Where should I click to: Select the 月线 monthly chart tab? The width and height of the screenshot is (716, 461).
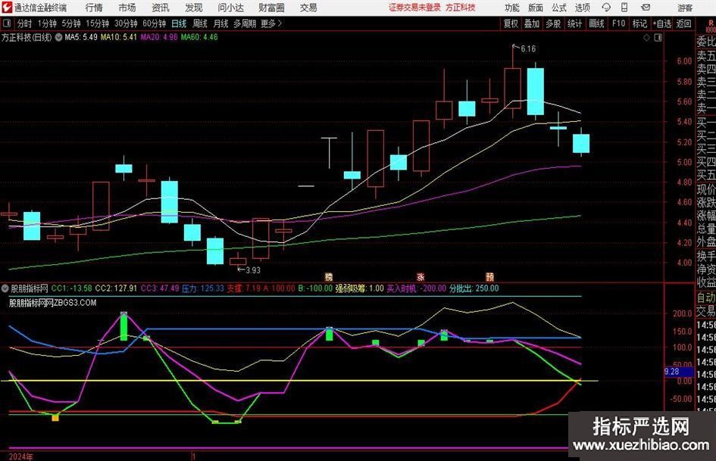point(221,23)
